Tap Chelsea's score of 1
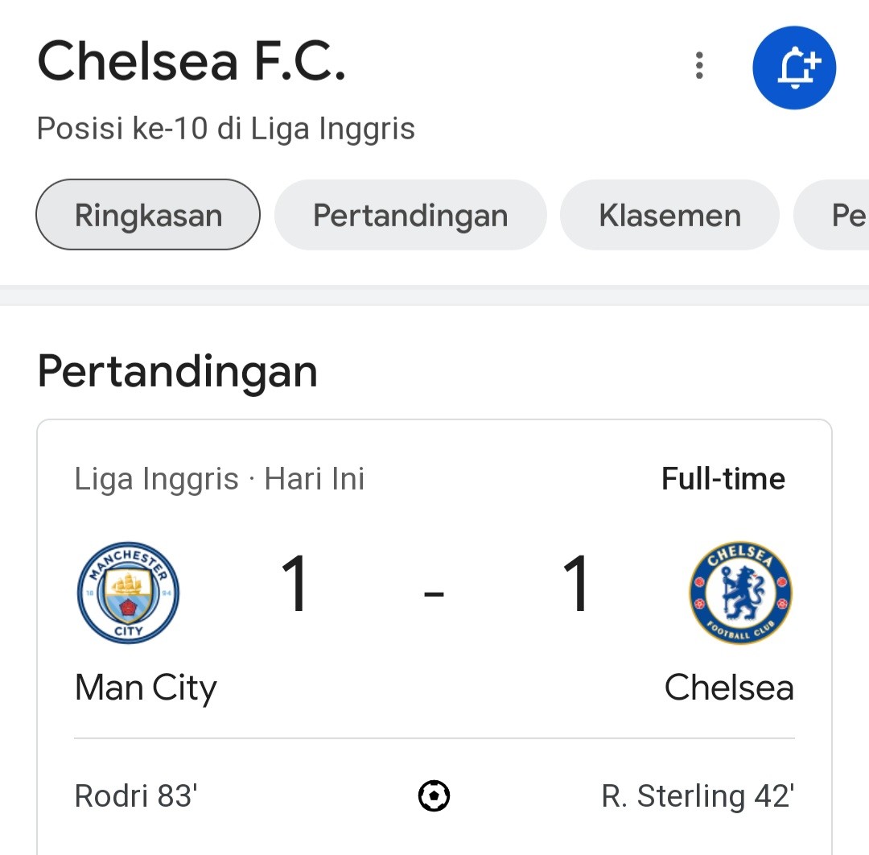This screenshot has width=869, height=855. [575, 584]
